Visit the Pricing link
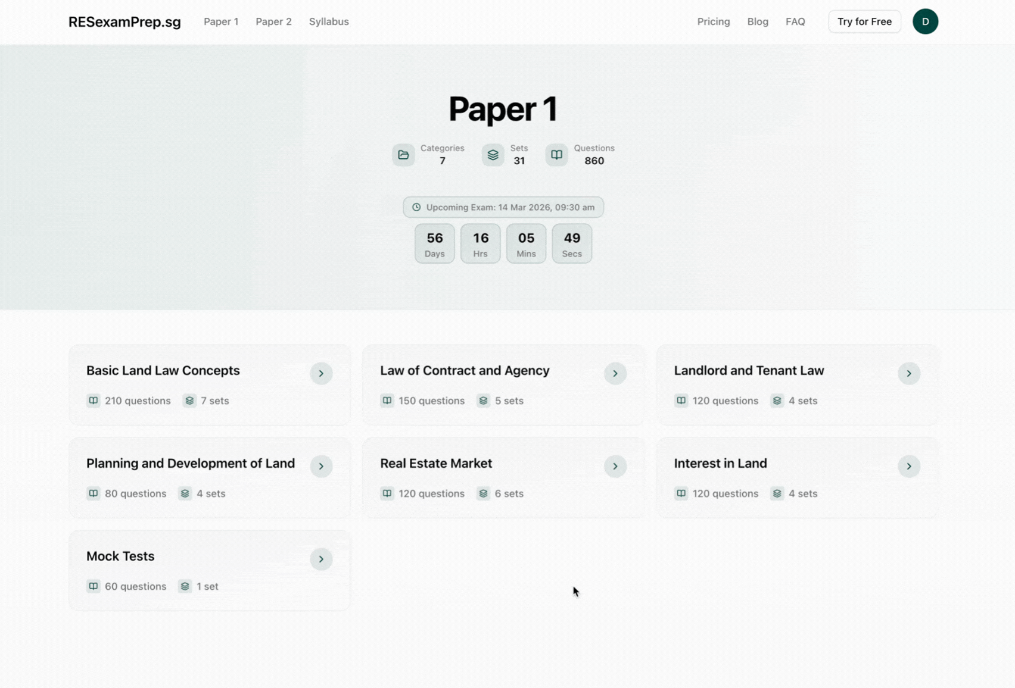 [713, 21]
